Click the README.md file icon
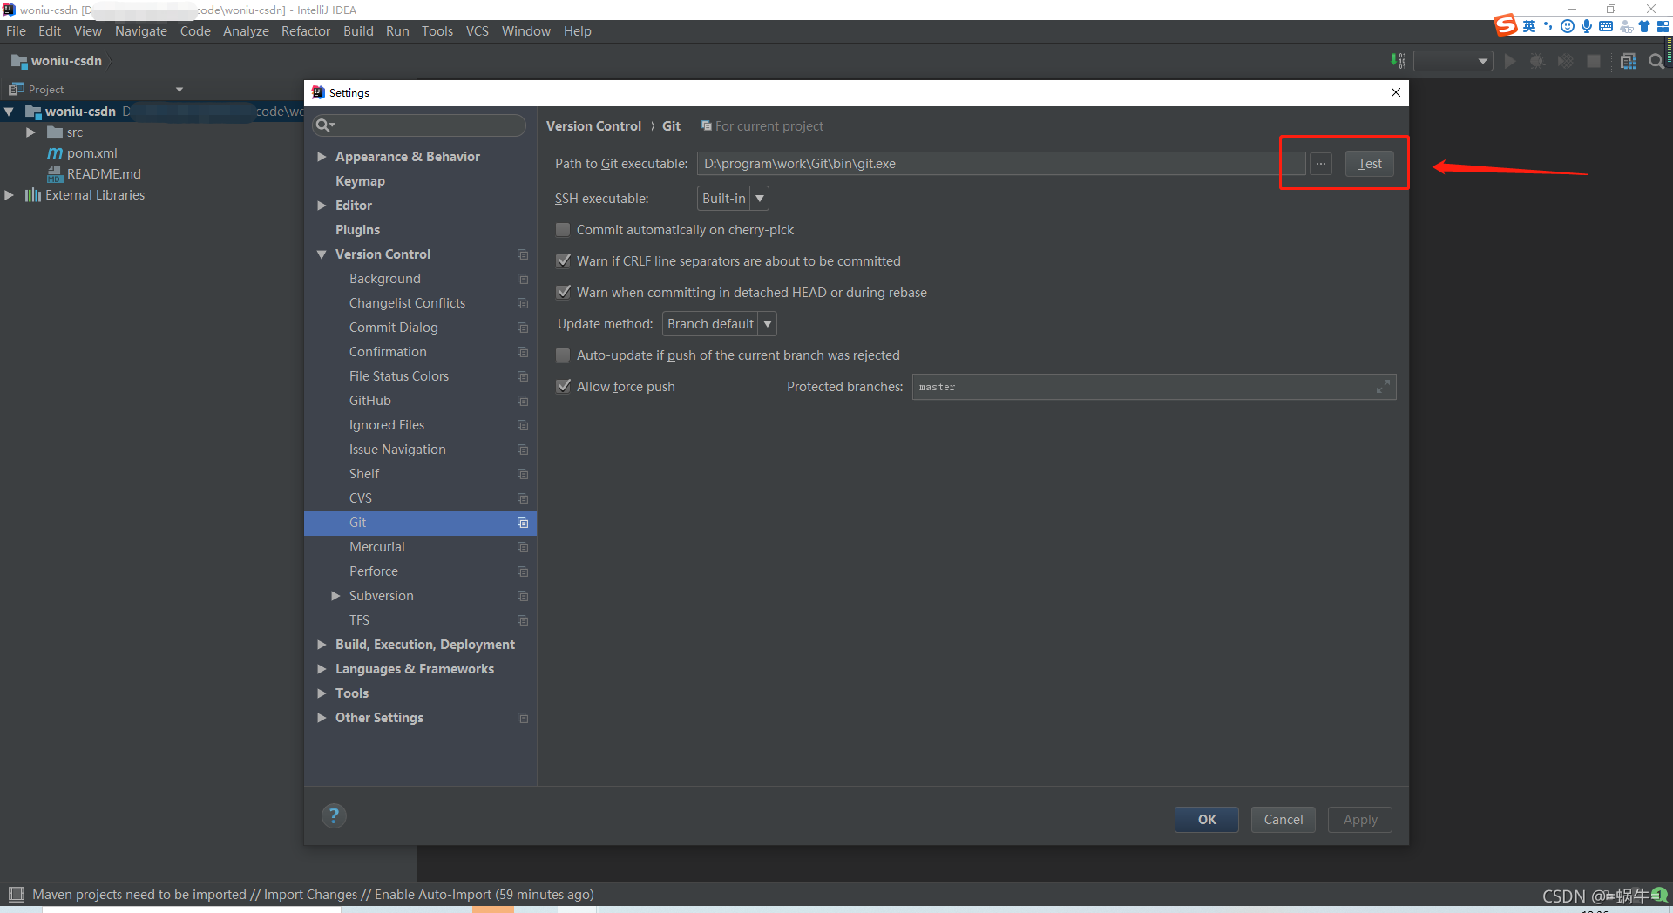Image resolution: width=1673 pixels, height=913 pixels. pyautogui.click(x=55, y=174)
